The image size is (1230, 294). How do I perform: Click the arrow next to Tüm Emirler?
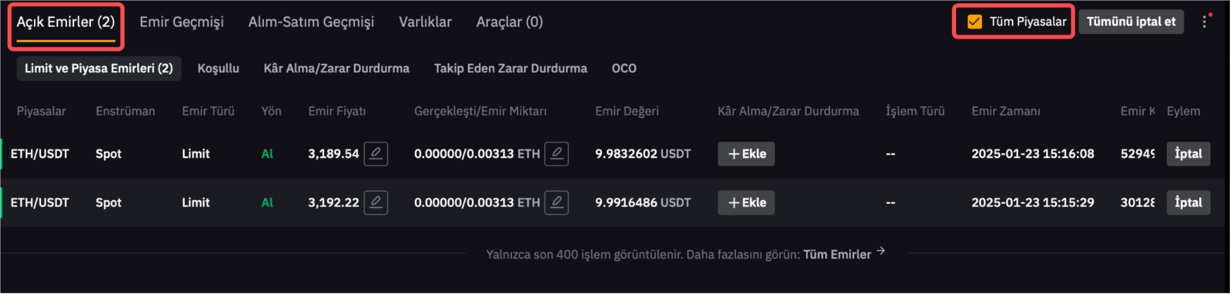(x=881, y=251)
